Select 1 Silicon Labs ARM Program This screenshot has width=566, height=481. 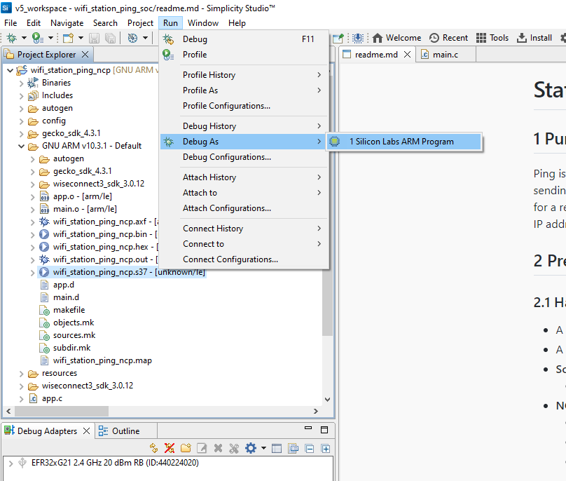tap(404, 142)
